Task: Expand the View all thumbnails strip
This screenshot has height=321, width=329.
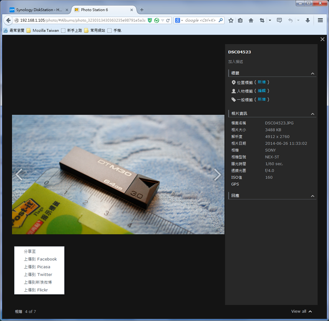Action: click(301, 311)
